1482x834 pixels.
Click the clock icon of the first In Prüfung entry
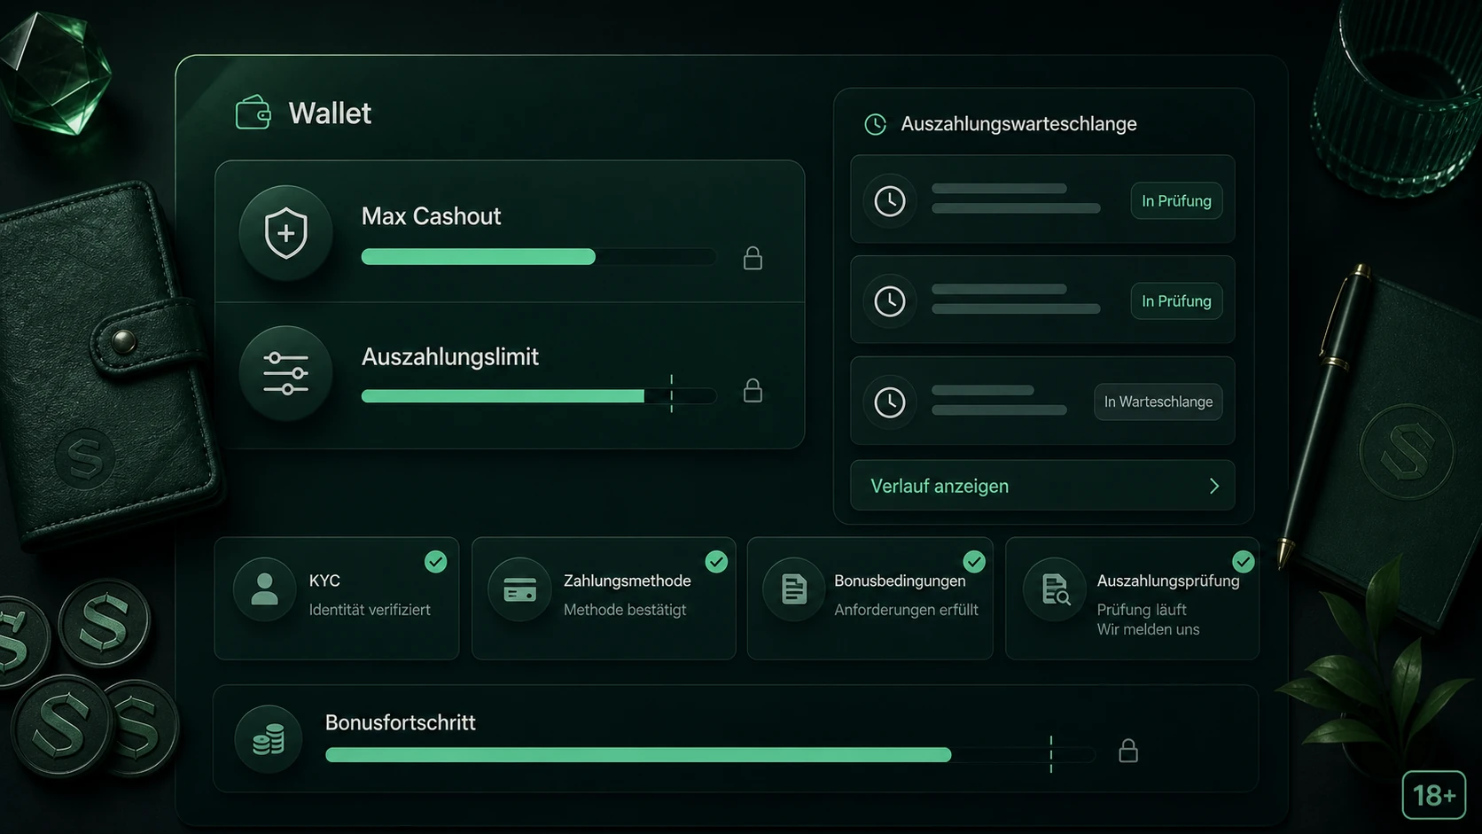pos(890,201)
